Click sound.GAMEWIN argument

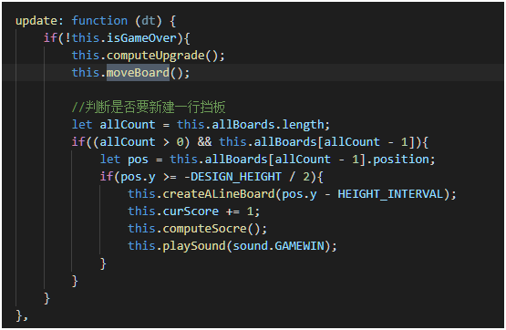[278, 246]
